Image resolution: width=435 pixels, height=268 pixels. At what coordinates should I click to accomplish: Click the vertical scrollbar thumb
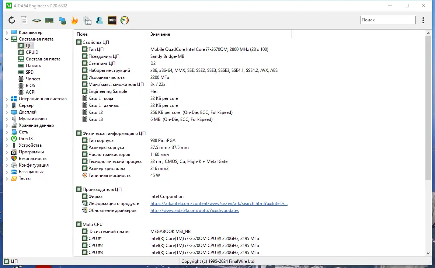pyautogui.click(x=428, y=108)
